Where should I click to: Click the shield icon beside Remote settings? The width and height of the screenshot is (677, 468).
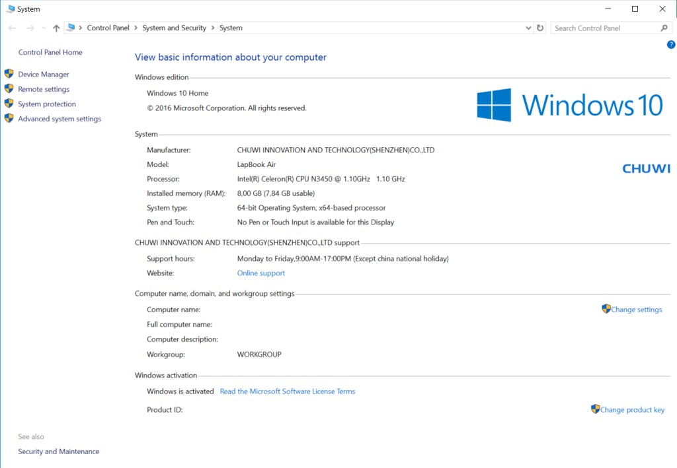[x=9, y=88]
